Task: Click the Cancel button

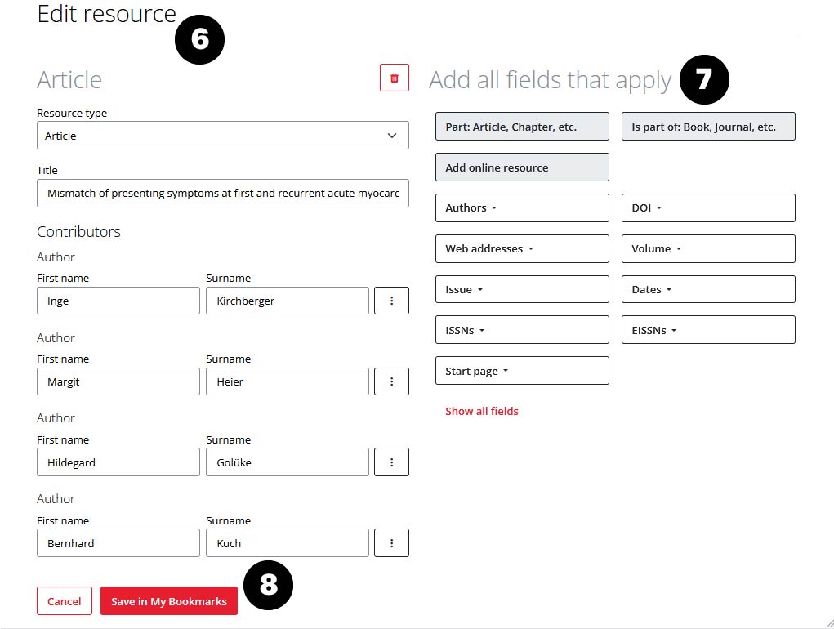Action: 65,601
